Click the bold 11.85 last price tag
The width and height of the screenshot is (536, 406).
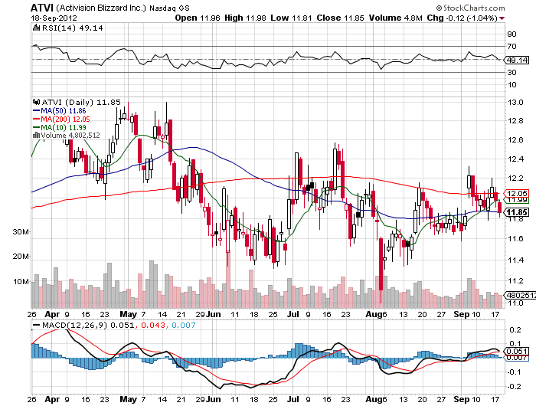point(517,212)
